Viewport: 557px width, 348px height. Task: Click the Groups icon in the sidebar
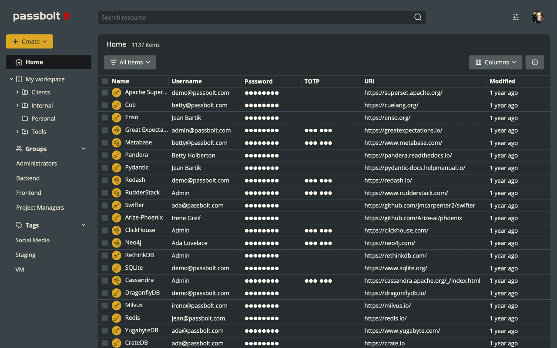click(18, 148)
